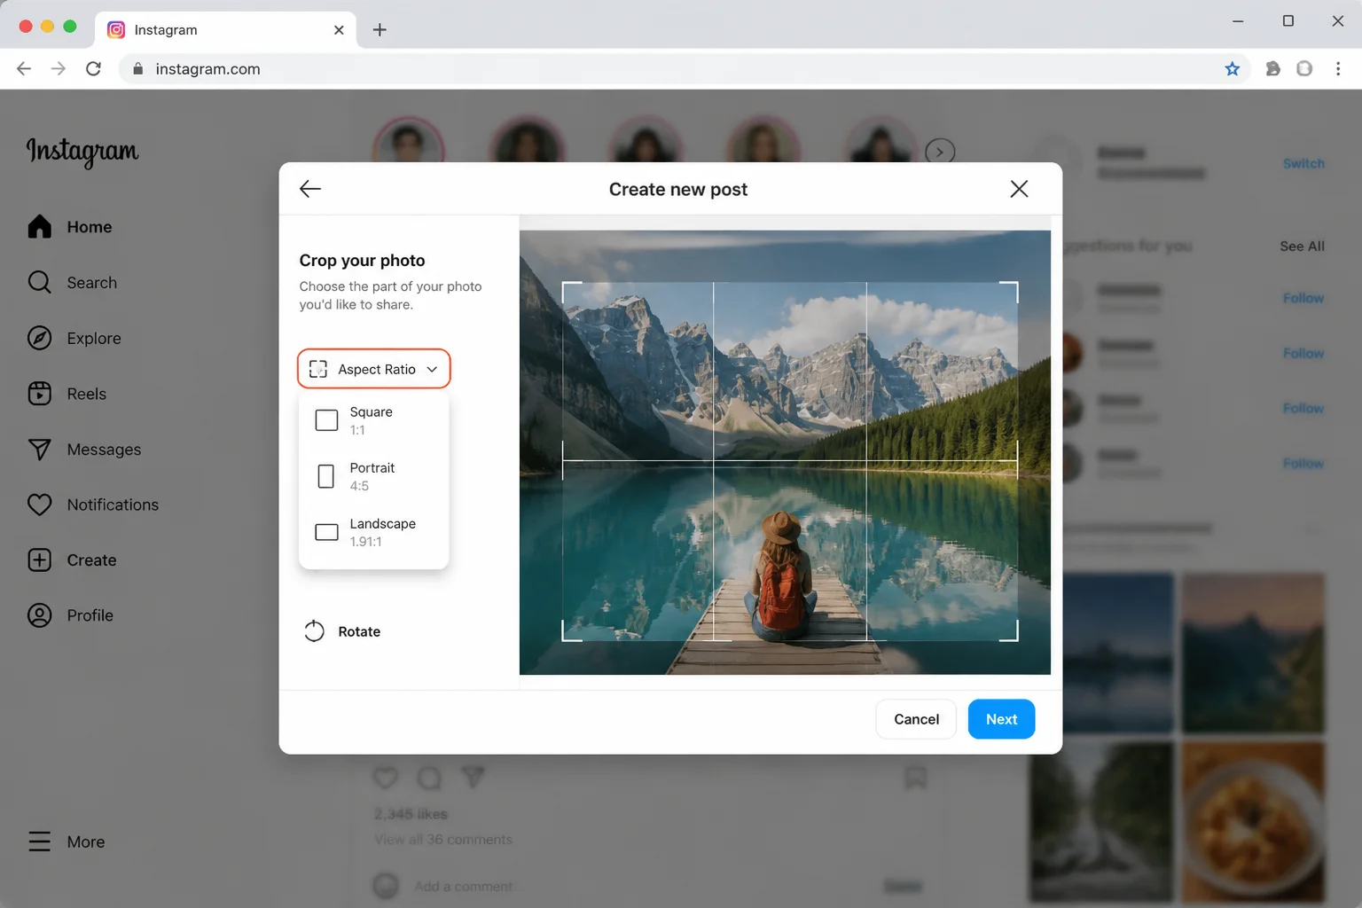Select Portrait 4:5 aspect ratio
The height and width of the screenshot is (908, 1362).
pos(373,476)
